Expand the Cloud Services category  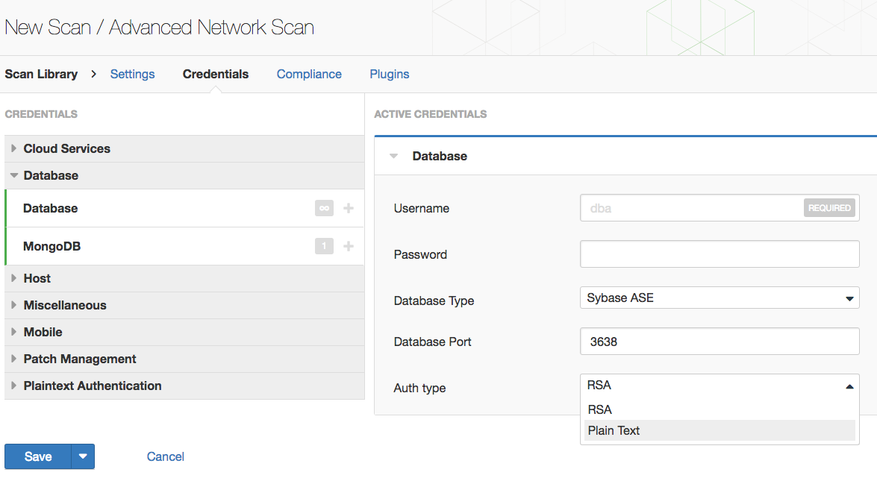point(184,148)
